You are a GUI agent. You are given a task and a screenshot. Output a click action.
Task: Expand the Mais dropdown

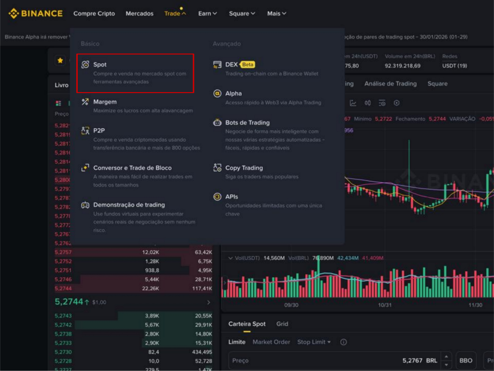tap(276, 14)
